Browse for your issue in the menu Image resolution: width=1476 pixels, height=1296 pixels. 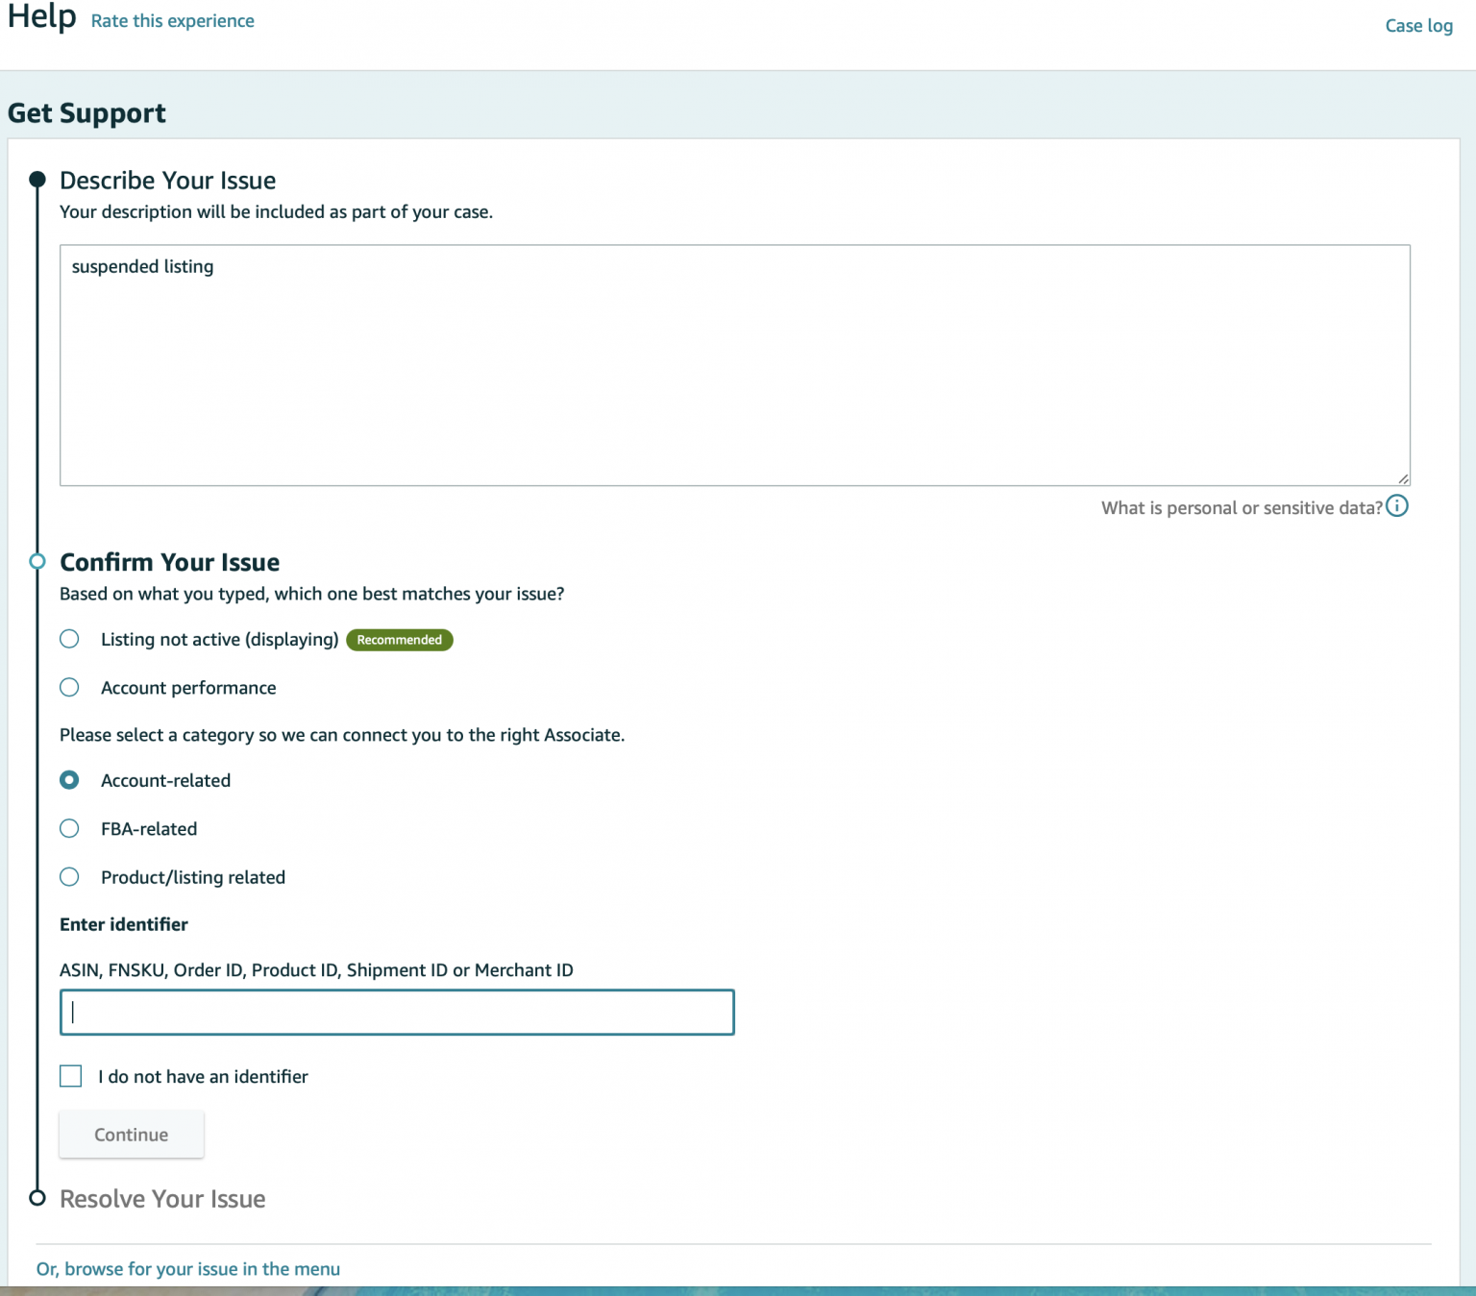pyautogui.click(x=187, y=1268)
